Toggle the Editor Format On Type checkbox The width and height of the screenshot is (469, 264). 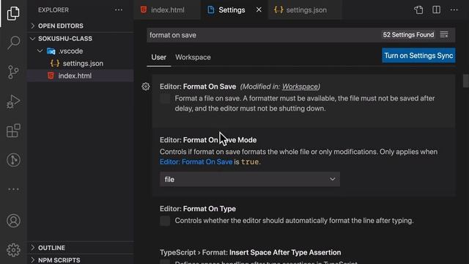point(165,221)
